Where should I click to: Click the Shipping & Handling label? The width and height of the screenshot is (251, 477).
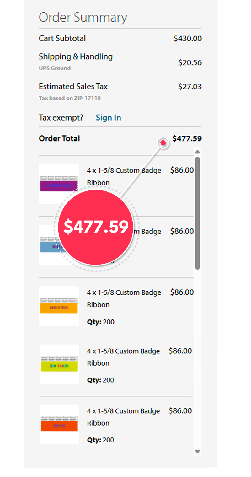point(76,57)
